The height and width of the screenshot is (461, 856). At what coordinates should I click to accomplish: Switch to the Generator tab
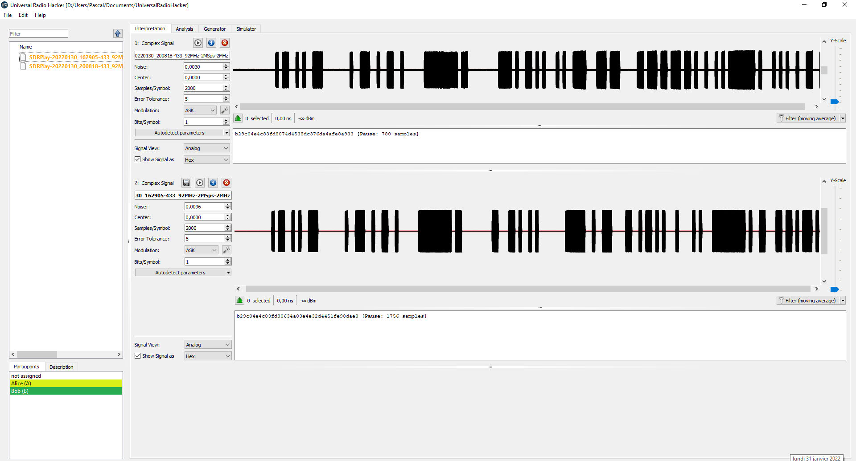[214, 29]
